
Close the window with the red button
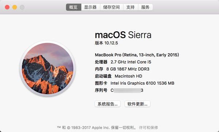pos(7,7)
